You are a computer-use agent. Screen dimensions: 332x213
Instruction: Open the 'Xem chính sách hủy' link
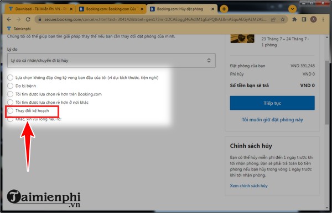pos(248,186)
